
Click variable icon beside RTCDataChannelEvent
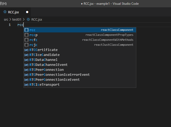26,65
